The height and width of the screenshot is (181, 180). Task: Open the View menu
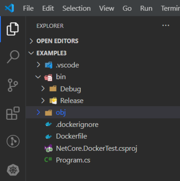tap(107, 8)
